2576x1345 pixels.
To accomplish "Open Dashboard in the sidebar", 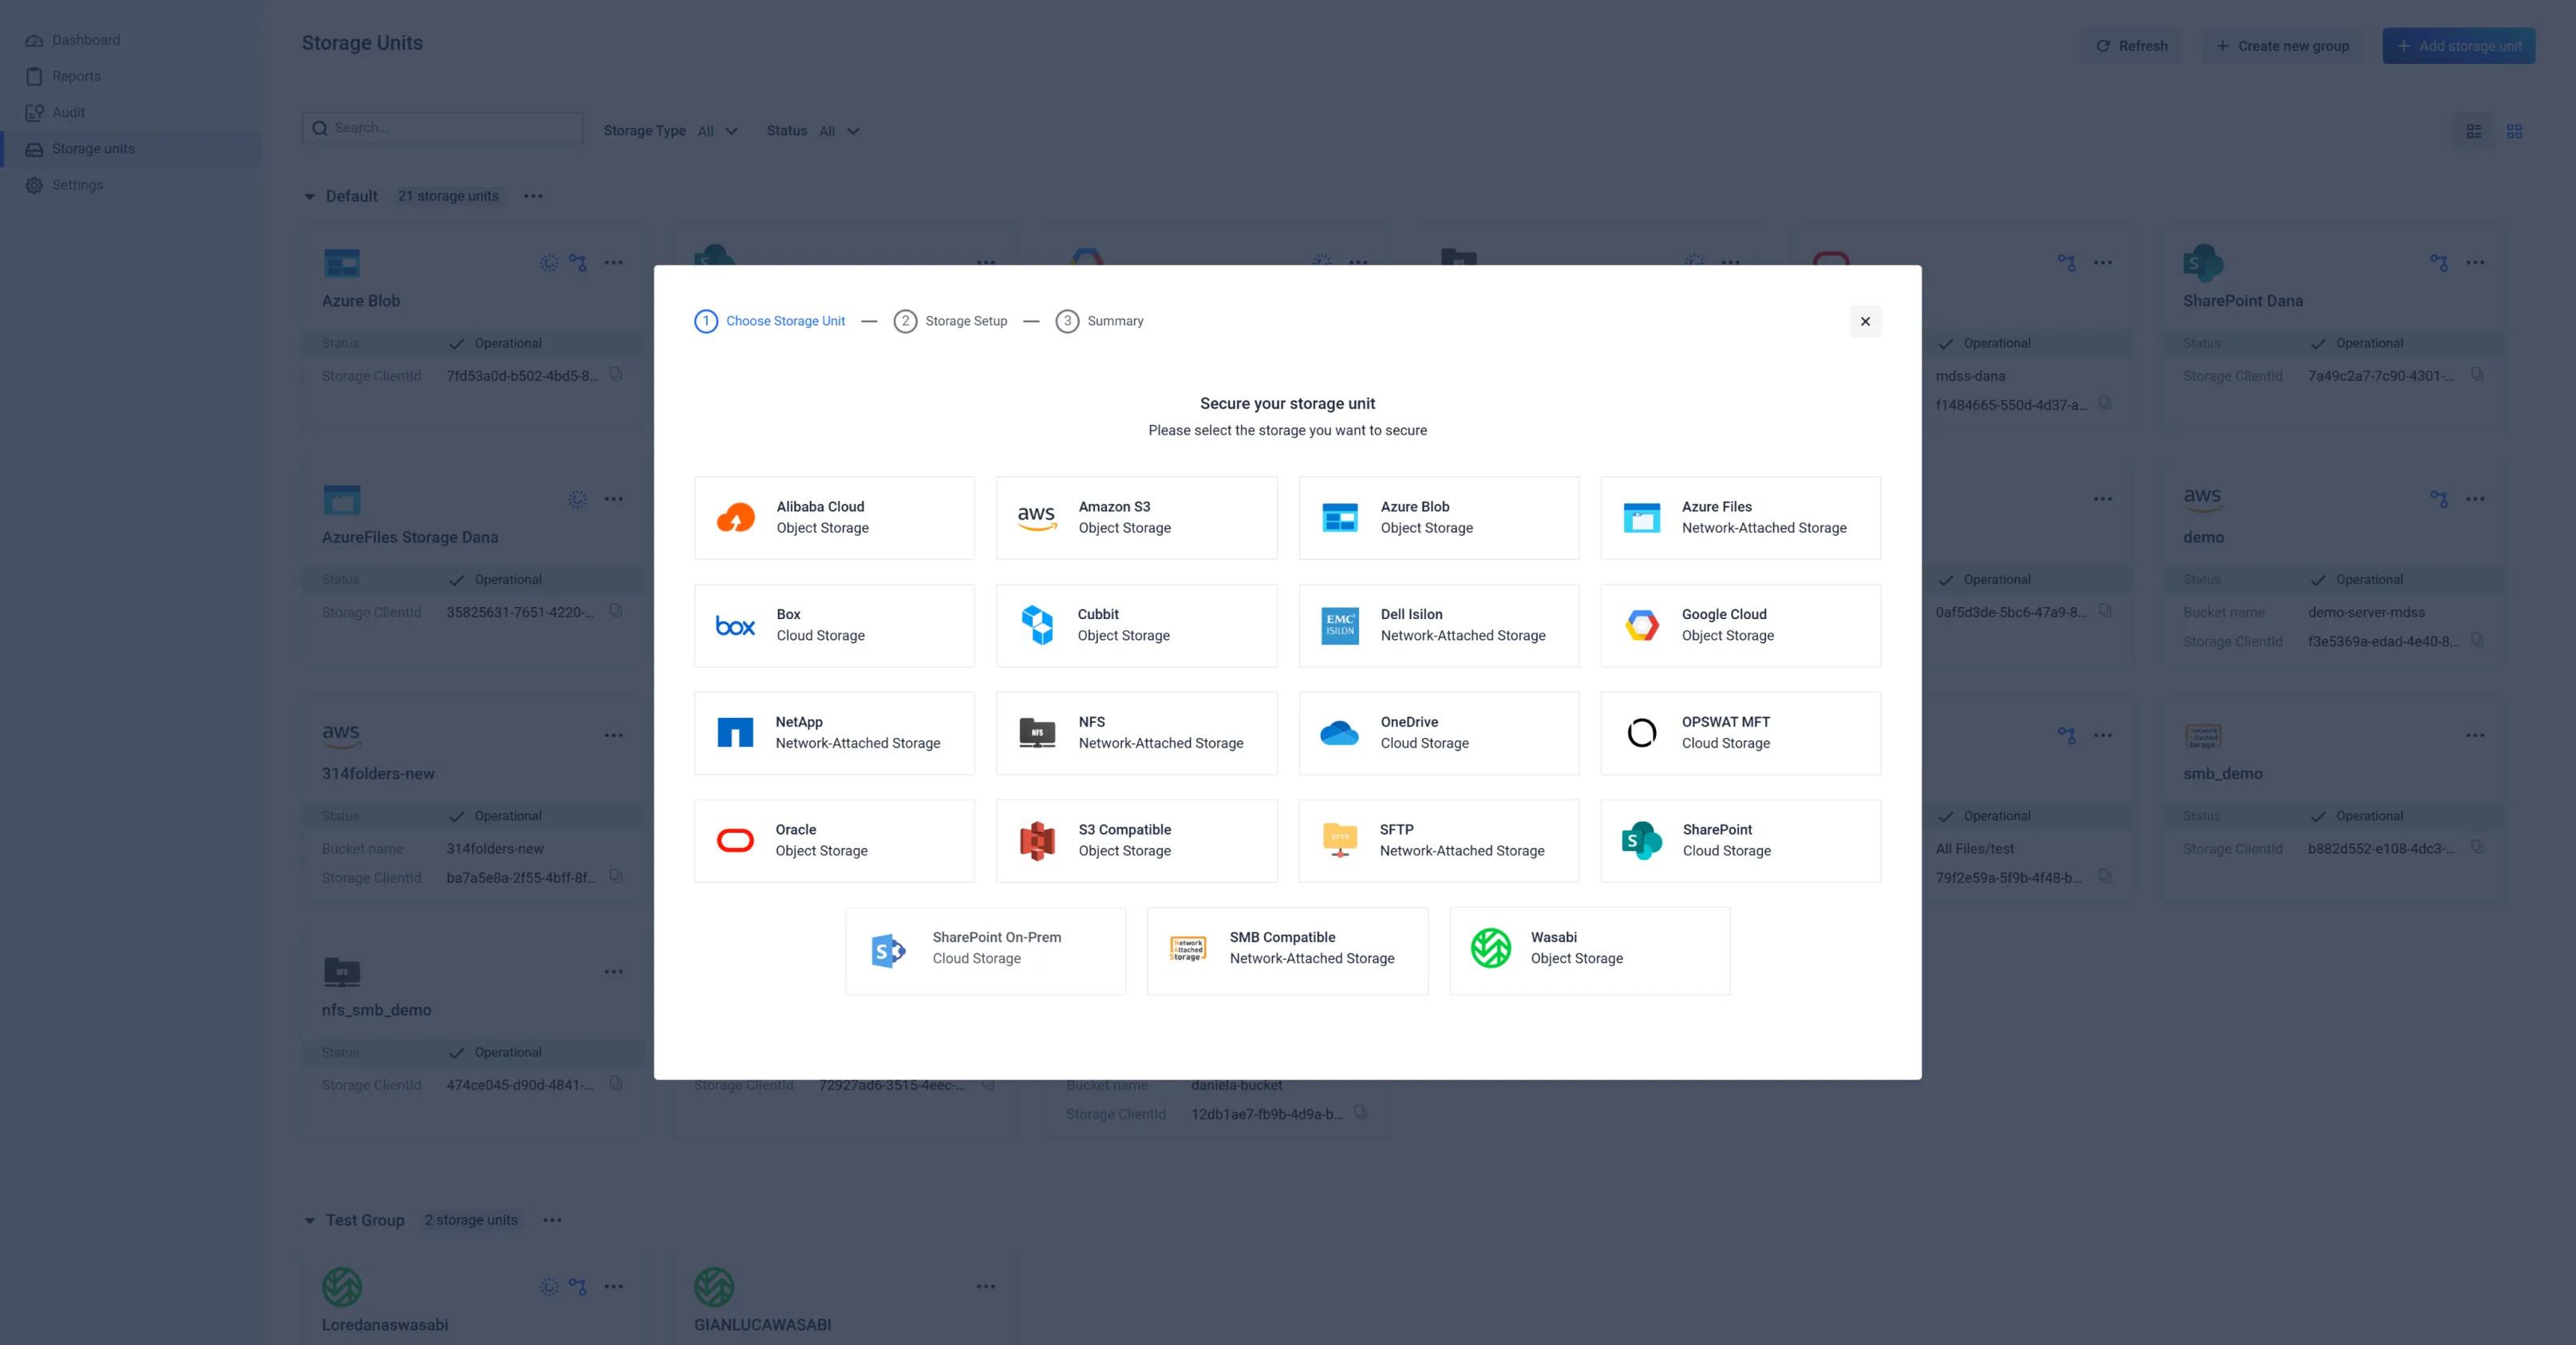I will (130, 40).
